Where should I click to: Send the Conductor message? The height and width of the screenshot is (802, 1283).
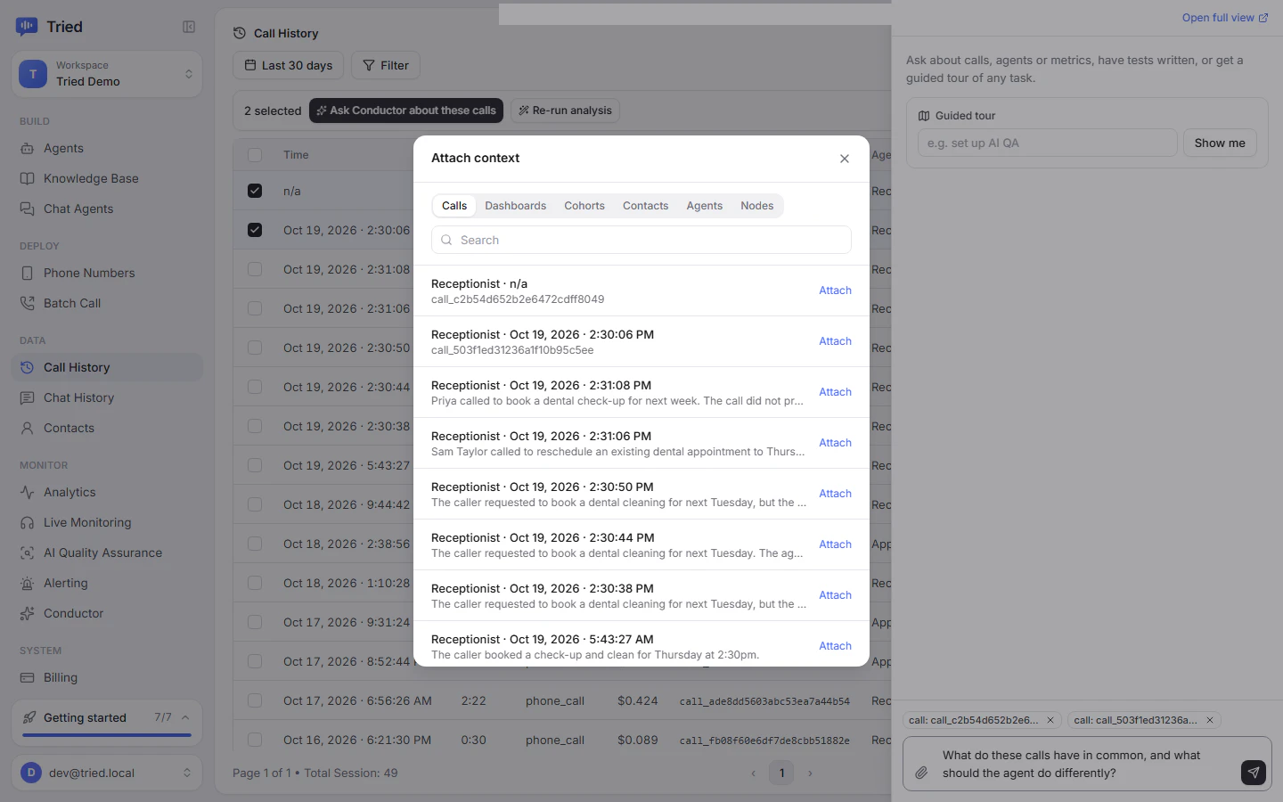click(x=1253, y=773)
